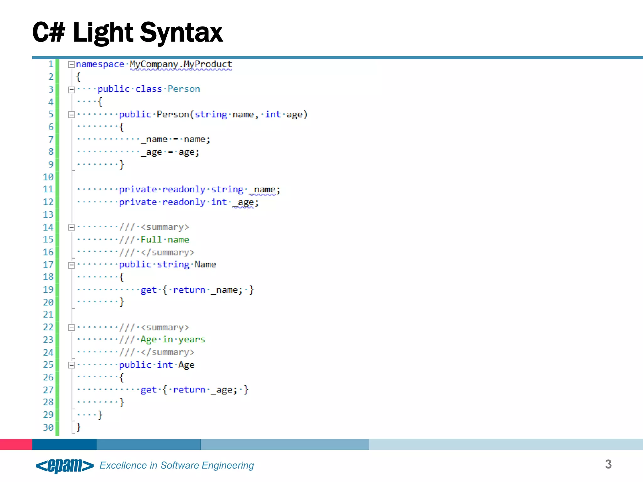
Task: Click line number 21 in the gutter
Action: (48, 314)
